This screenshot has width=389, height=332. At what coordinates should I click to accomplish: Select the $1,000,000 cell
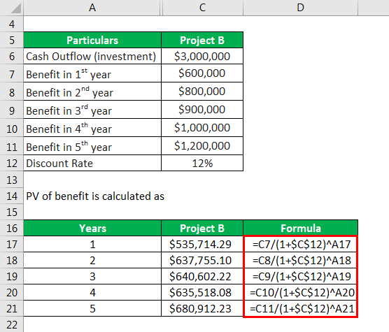(202, 128)
